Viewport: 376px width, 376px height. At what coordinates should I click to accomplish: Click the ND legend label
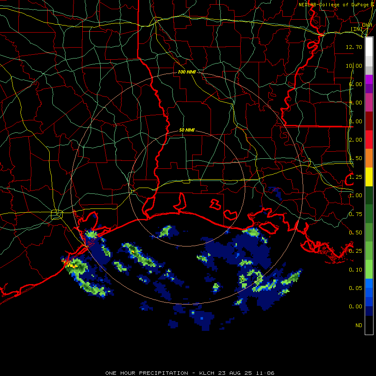pos(359,325)
